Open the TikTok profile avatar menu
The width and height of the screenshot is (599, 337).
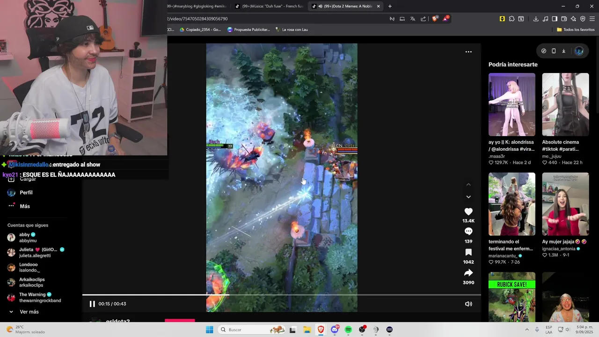(579, 51)
